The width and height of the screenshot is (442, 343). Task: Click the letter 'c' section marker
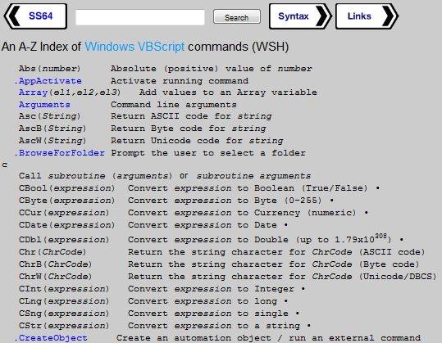[4, 165]
